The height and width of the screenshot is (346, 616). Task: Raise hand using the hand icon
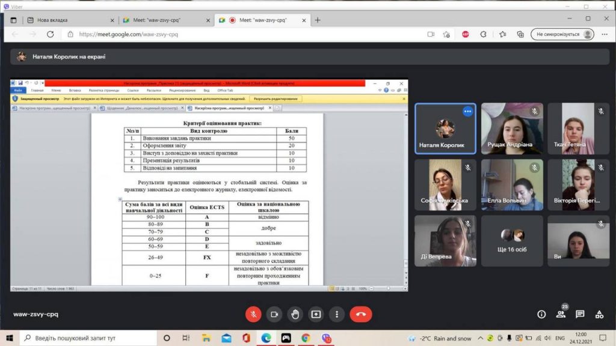coord(295,314)
